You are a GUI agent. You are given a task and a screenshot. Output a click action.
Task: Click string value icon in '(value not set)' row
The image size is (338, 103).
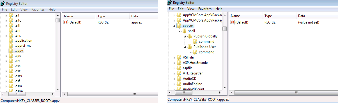click(232, 22)
